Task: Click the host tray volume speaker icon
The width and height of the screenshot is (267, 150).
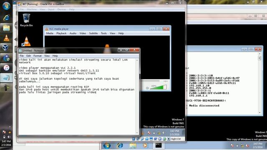Action: (9, 137)
